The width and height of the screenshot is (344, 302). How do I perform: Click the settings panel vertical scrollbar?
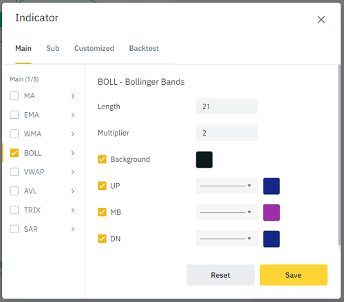(339, 155)
